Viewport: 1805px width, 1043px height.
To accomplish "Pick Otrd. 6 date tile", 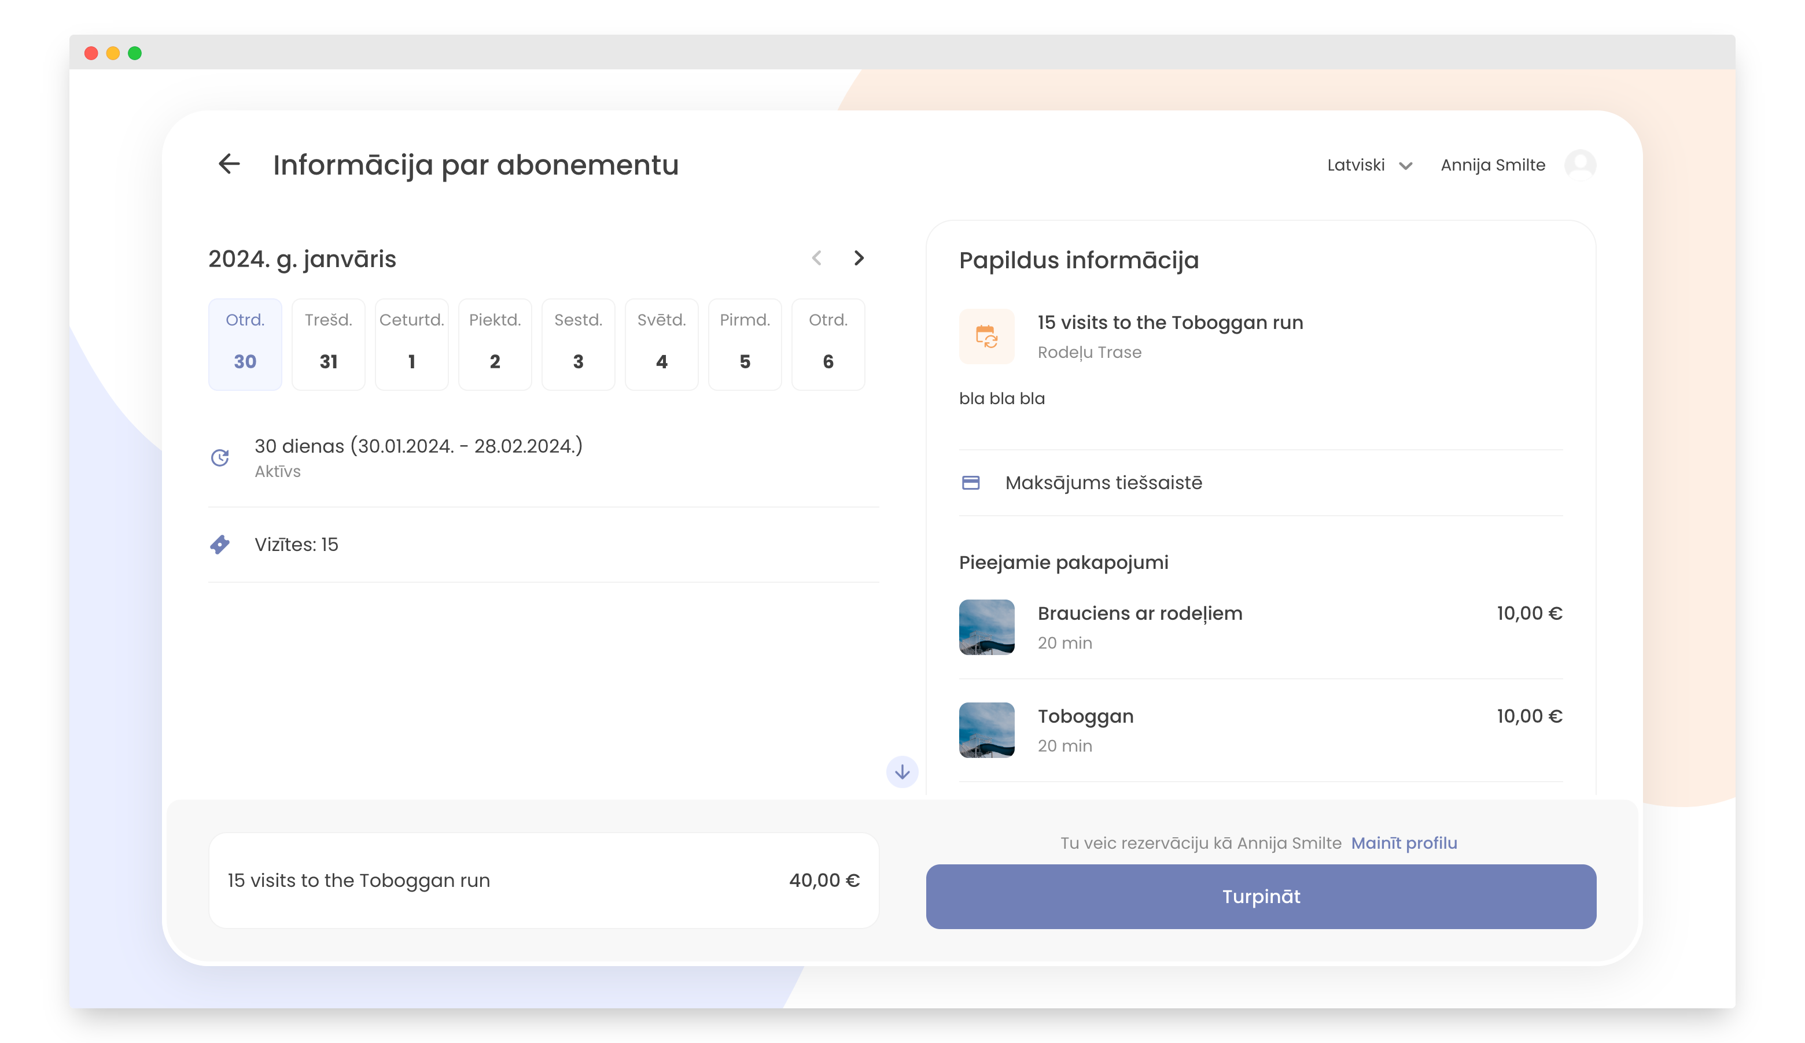I will [x=827, y=345].
